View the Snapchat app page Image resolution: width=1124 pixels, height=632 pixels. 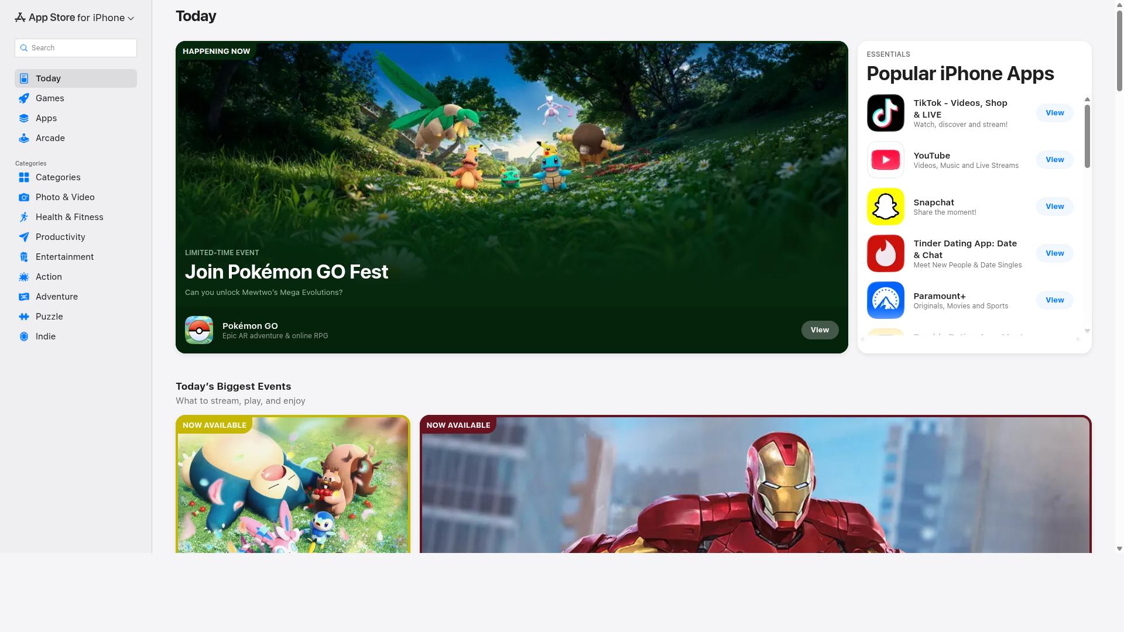click(x=1054, y=207)
